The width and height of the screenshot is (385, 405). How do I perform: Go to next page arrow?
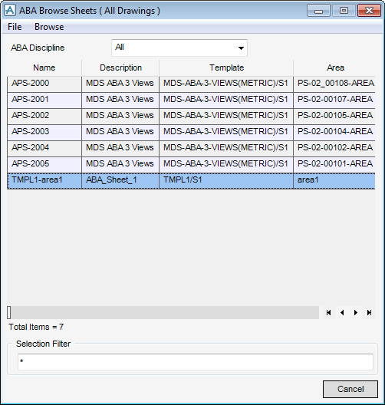click(x=356, y=312)
